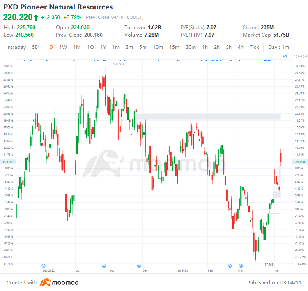Open the 1Day : 1m interval selector
The width and height of the screenshot is (308, 291).
coord(278,47)
